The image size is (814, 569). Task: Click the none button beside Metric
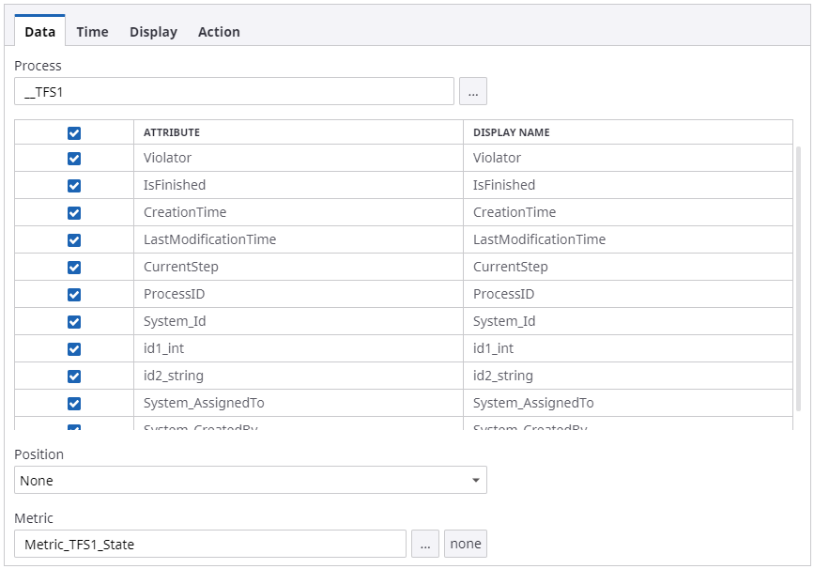[466, 544]
